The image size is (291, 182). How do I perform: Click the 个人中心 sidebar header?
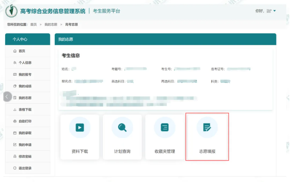tap(28, 39)
